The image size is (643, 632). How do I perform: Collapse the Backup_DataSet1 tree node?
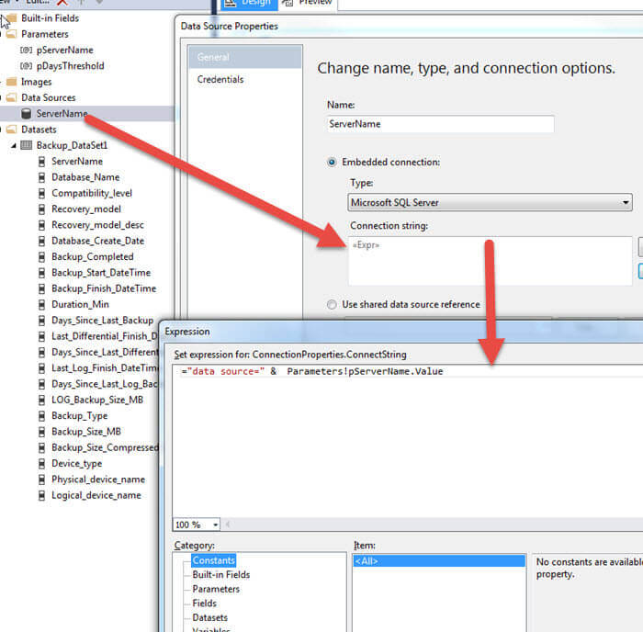tap(14, 145)
